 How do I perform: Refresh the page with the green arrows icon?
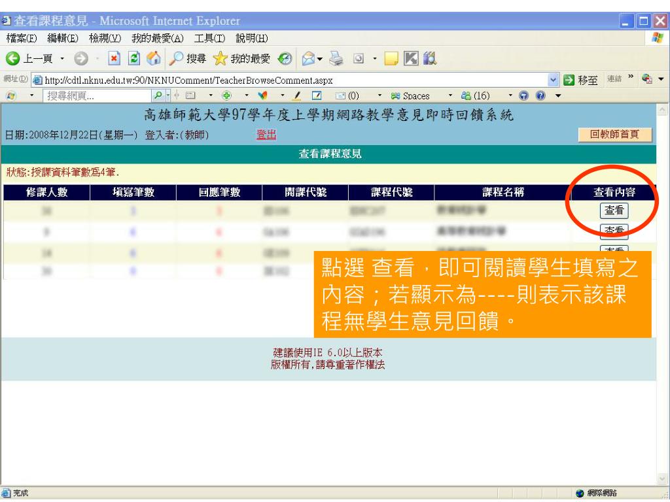(x=134, y=58)
